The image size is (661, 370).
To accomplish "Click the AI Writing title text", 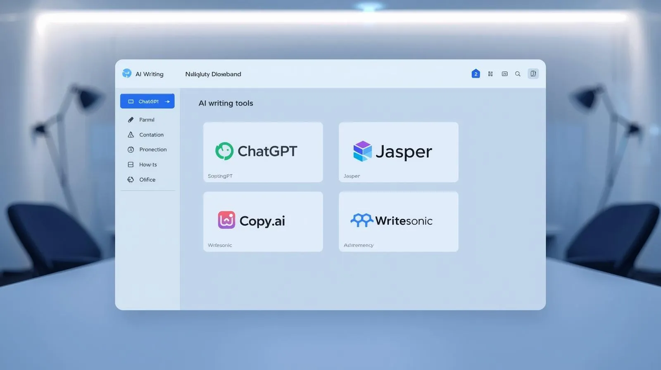I will [150, 74].
